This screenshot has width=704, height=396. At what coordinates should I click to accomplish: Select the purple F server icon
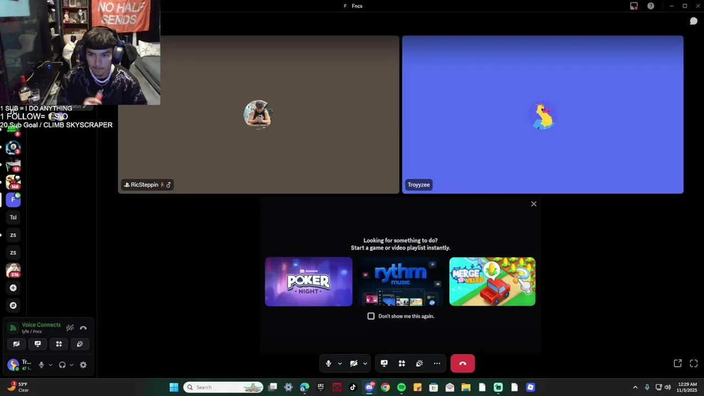(13, 200)
